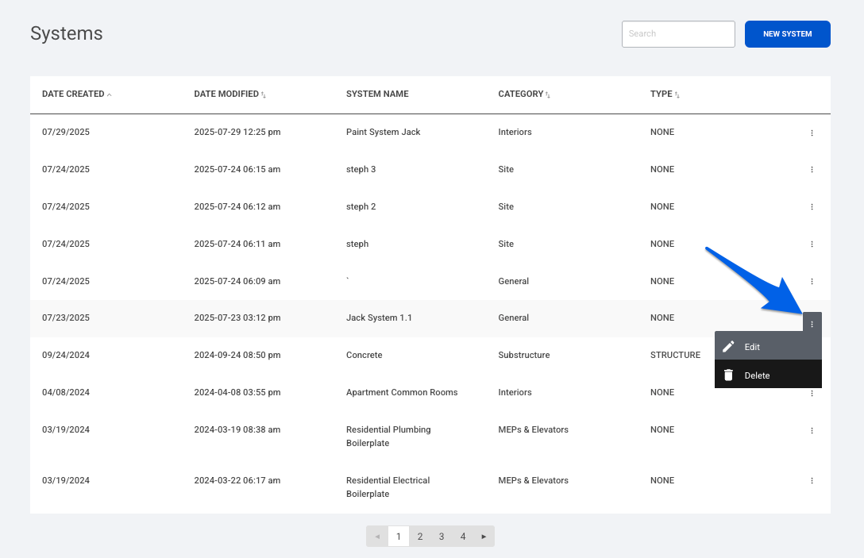Go to next page with right arrow
864x558 pixels.
[484, 536]
